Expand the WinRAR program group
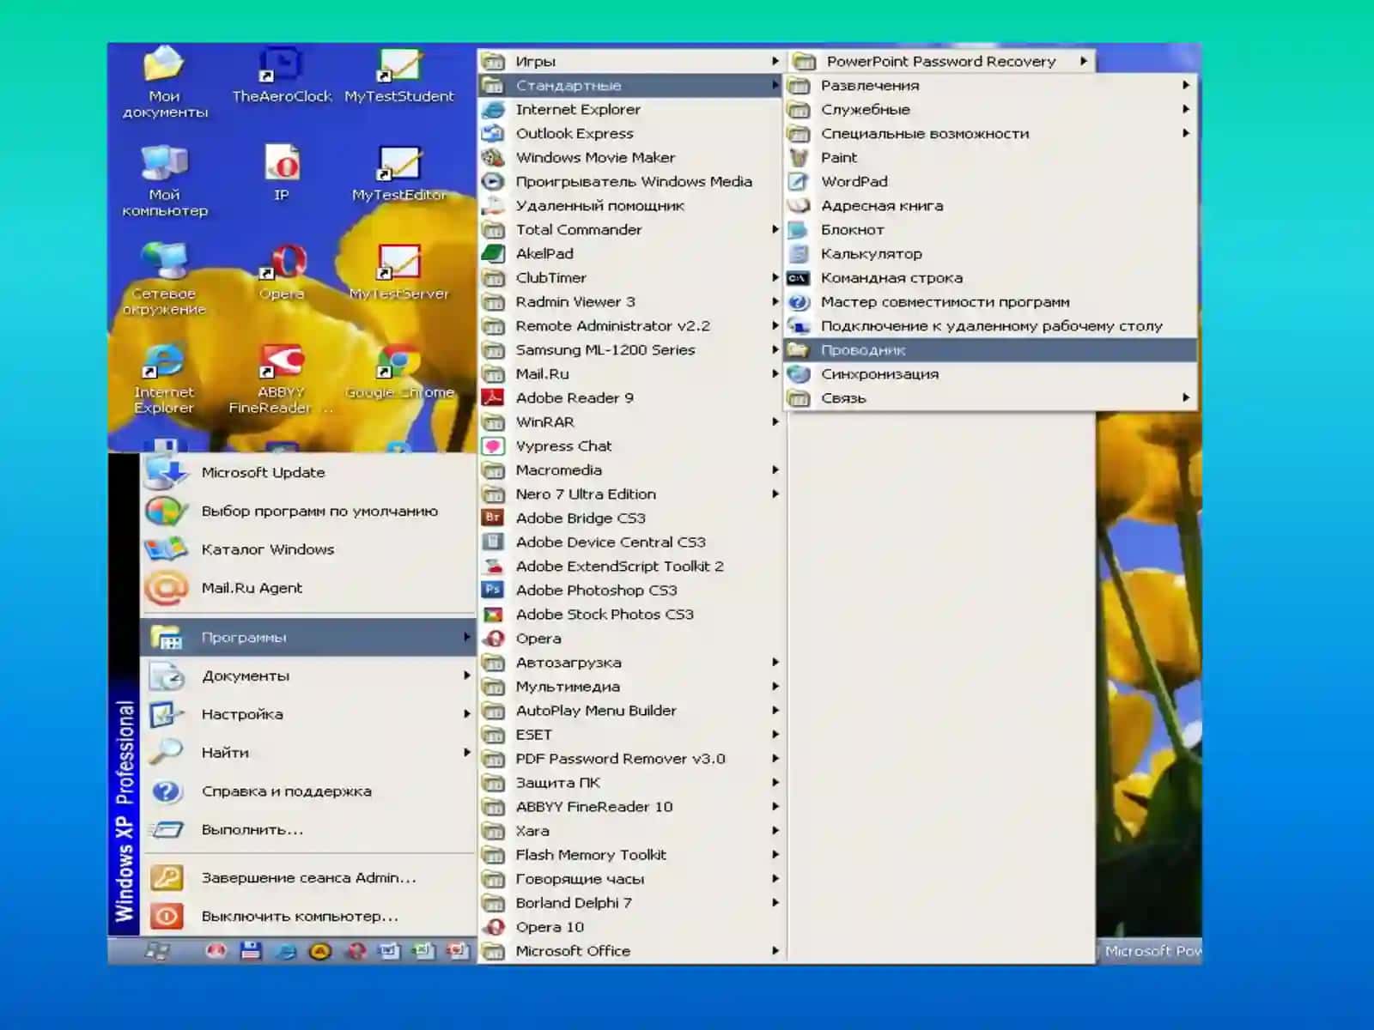Screen dimensions: 1374x1030 (630, 422)
